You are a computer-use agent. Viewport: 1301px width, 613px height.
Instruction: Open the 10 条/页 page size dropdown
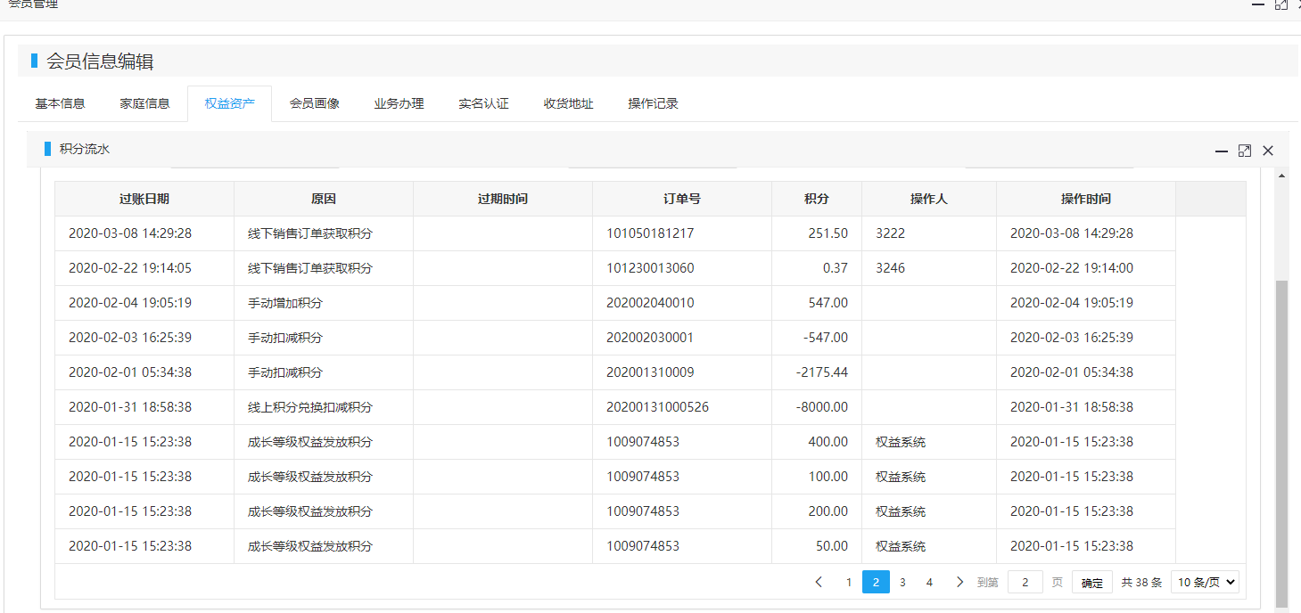pyautogui.click(x=1205, y=582)
